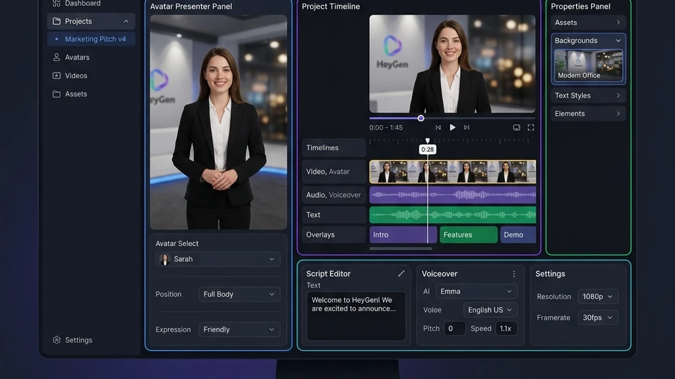675x379 pixels.
Task: Click the purple voiceover waveform clip
Action: coord(452,195)
